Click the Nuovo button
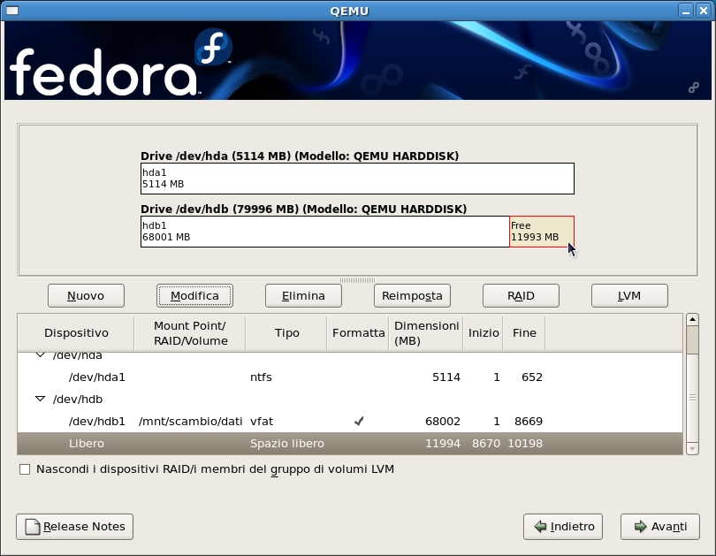 (86, 296)
